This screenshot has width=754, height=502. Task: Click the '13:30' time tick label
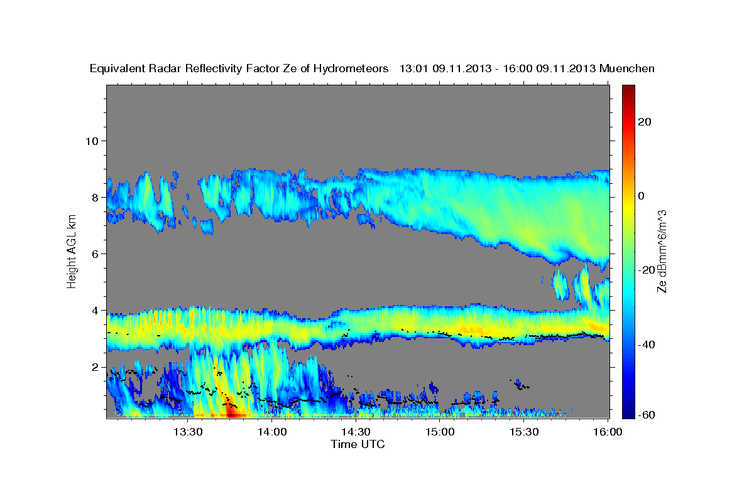pos(188,432)
